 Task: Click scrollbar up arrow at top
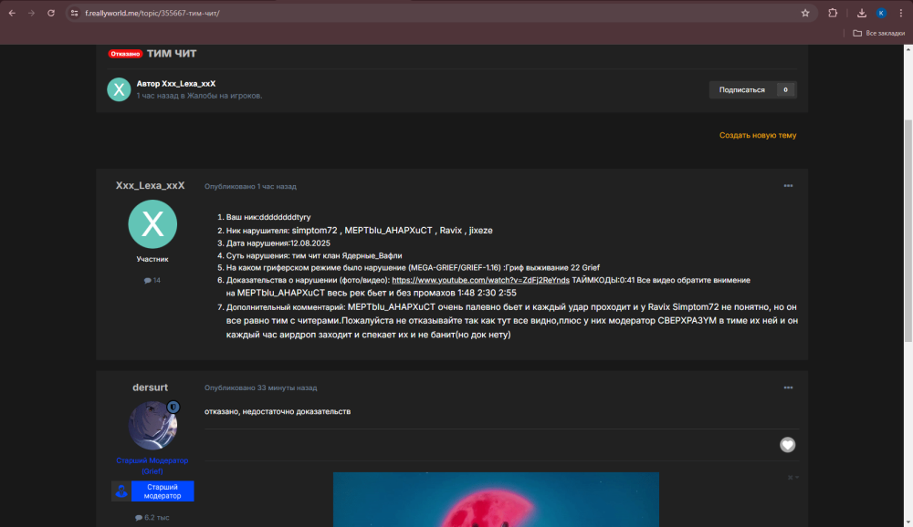pyautogui.click(x=908, y=49)
